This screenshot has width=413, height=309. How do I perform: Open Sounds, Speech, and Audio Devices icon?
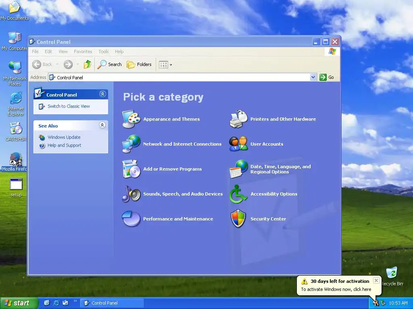point(131,194)
